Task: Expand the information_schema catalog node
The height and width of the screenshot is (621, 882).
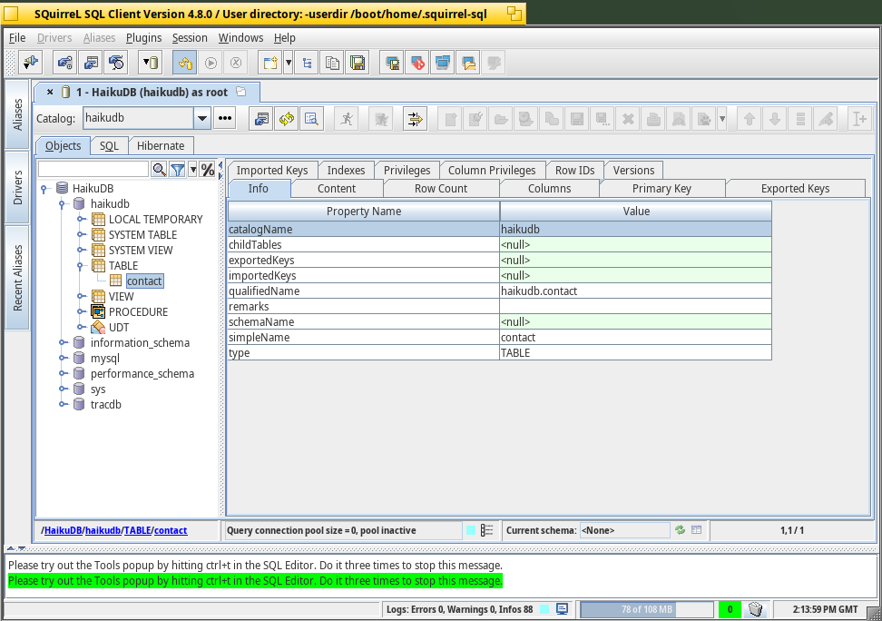Action: (x=63, y=343)
